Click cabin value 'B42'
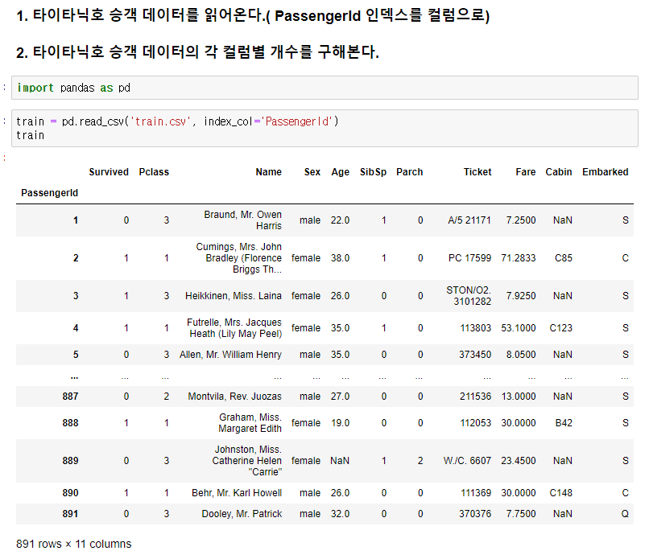 [x=564, y=423]
